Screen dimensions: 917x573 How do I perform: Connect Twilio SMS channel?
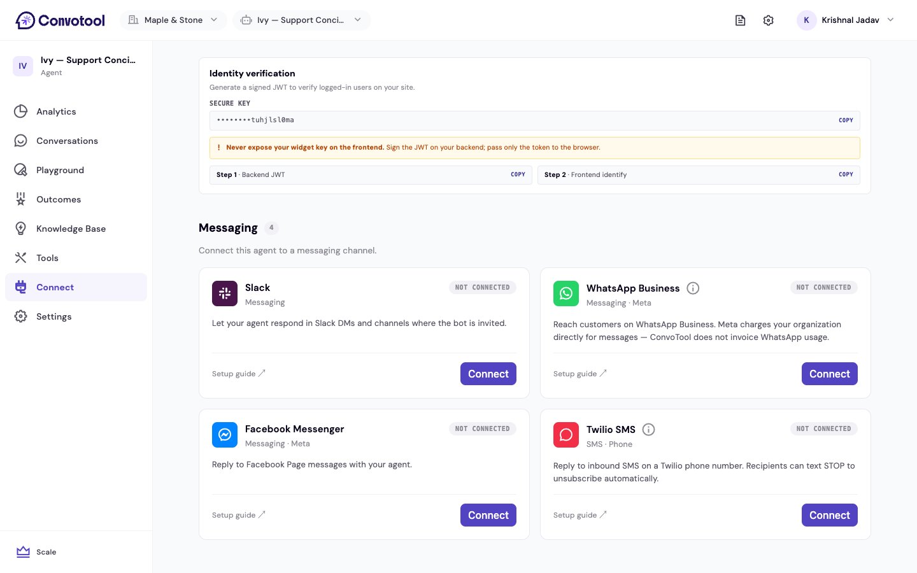[830, 515]
